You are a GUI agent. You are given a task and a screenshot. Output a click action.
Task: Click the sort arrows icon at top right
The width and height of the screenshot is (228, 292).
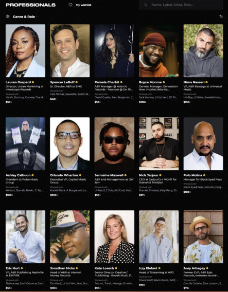tap(221, 17)
